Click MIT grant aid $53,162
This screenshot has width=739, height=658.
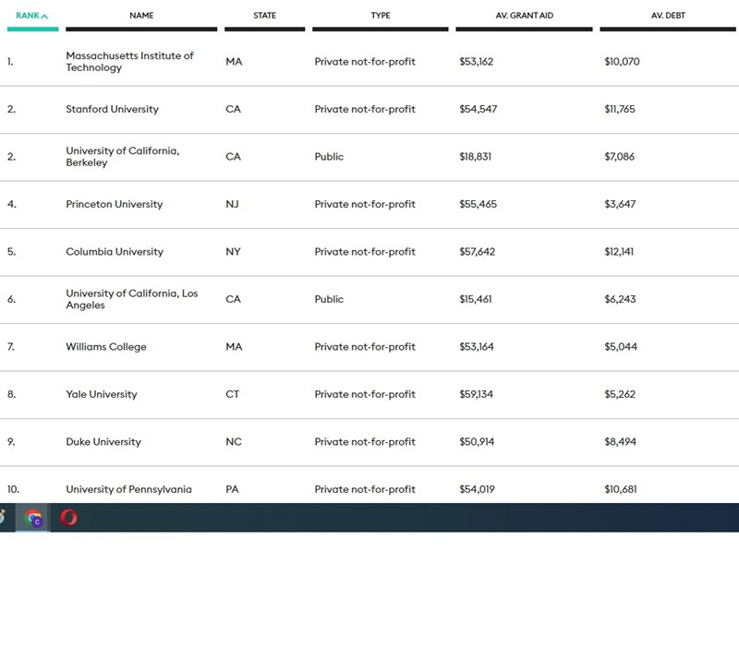click(476, 62)
